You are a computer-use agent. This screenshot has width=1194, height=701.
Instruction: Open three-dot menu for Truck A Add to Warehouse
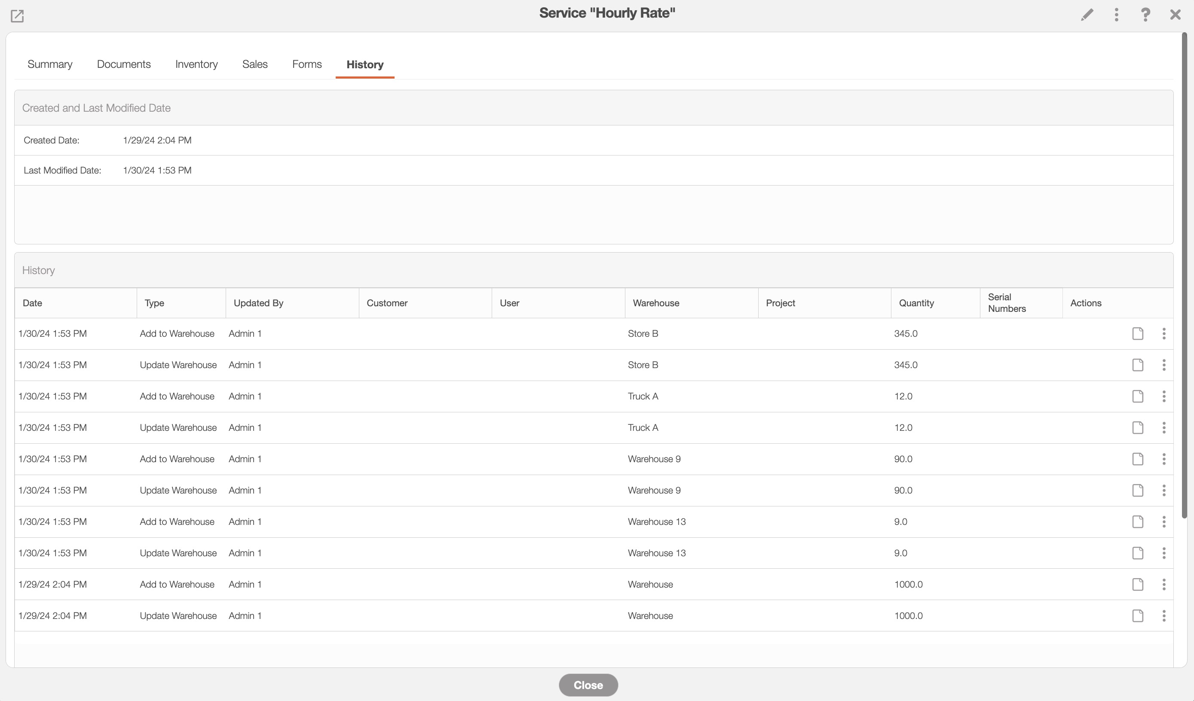1163,396
